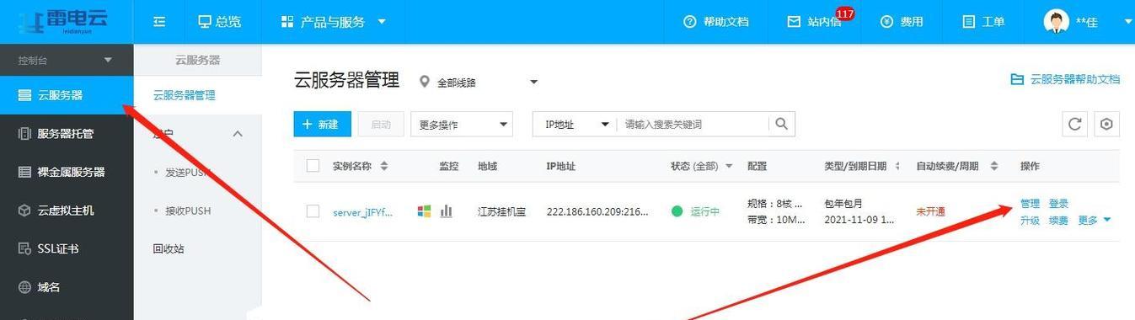Open the server_jIFYf instance link

point(363,211)
